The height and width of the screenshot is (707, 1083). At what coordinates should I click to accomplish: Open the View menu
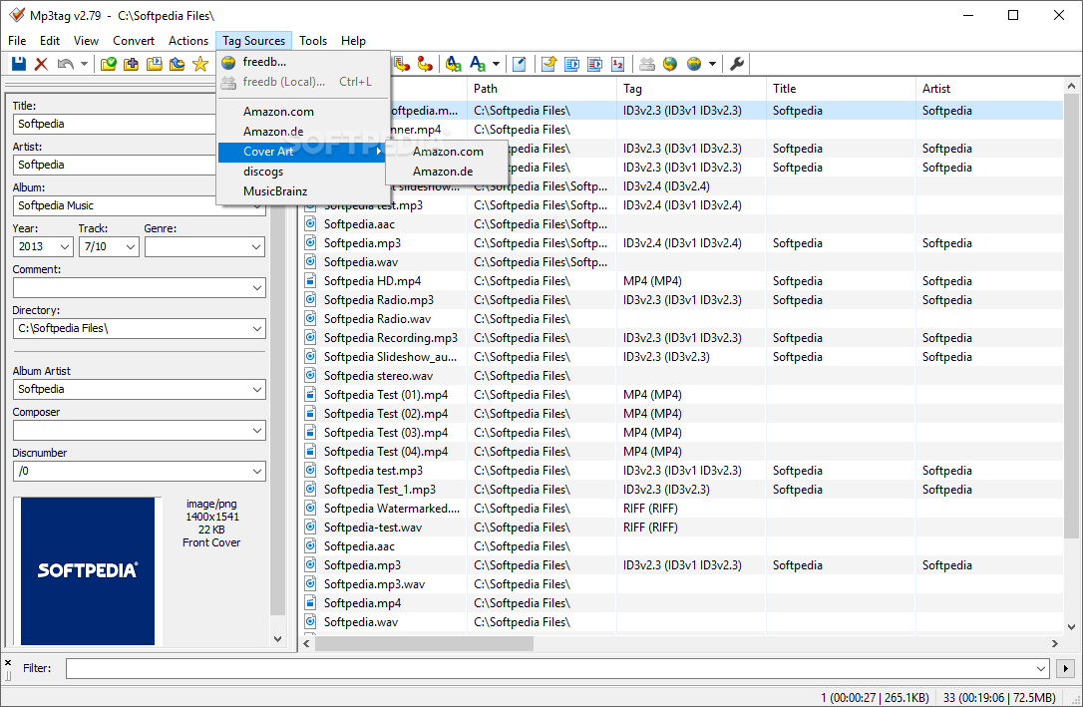tap(87, 41)
